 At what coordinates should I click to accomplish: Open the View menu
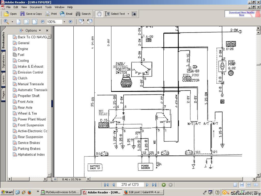coord(24,7)
